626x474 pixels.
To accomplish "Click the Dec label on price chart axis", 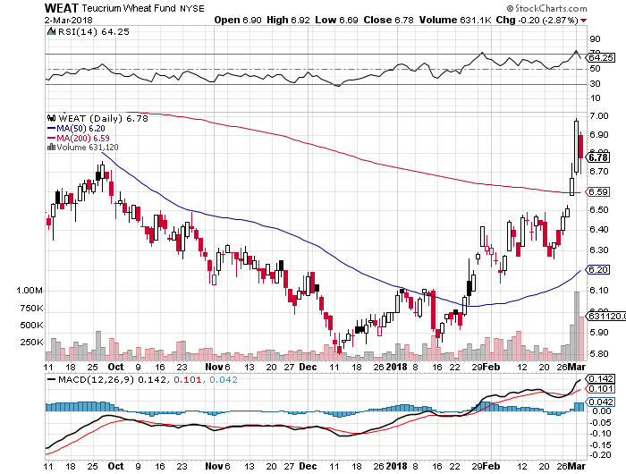I will pyautogui.click(x=308, y=367).
